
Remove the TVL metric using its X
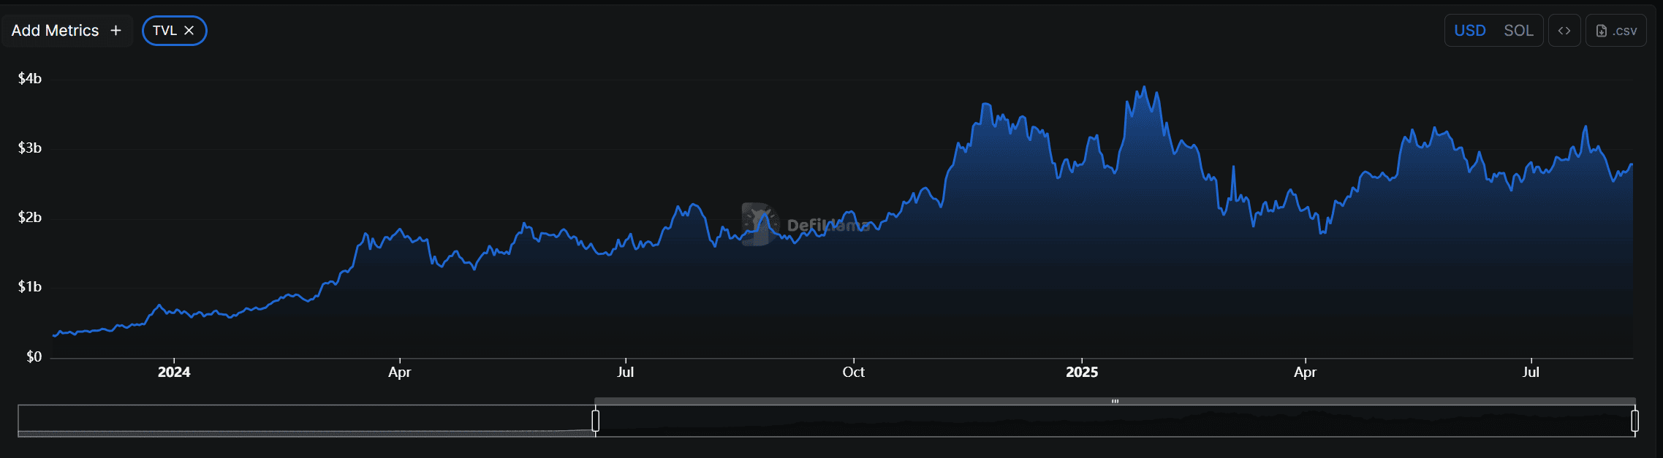point(189,31)
